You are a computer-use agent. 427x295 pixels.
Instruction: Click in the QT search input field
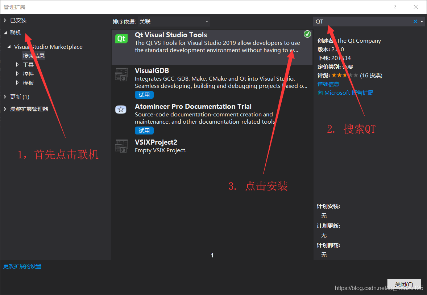(x=363, y=21)
